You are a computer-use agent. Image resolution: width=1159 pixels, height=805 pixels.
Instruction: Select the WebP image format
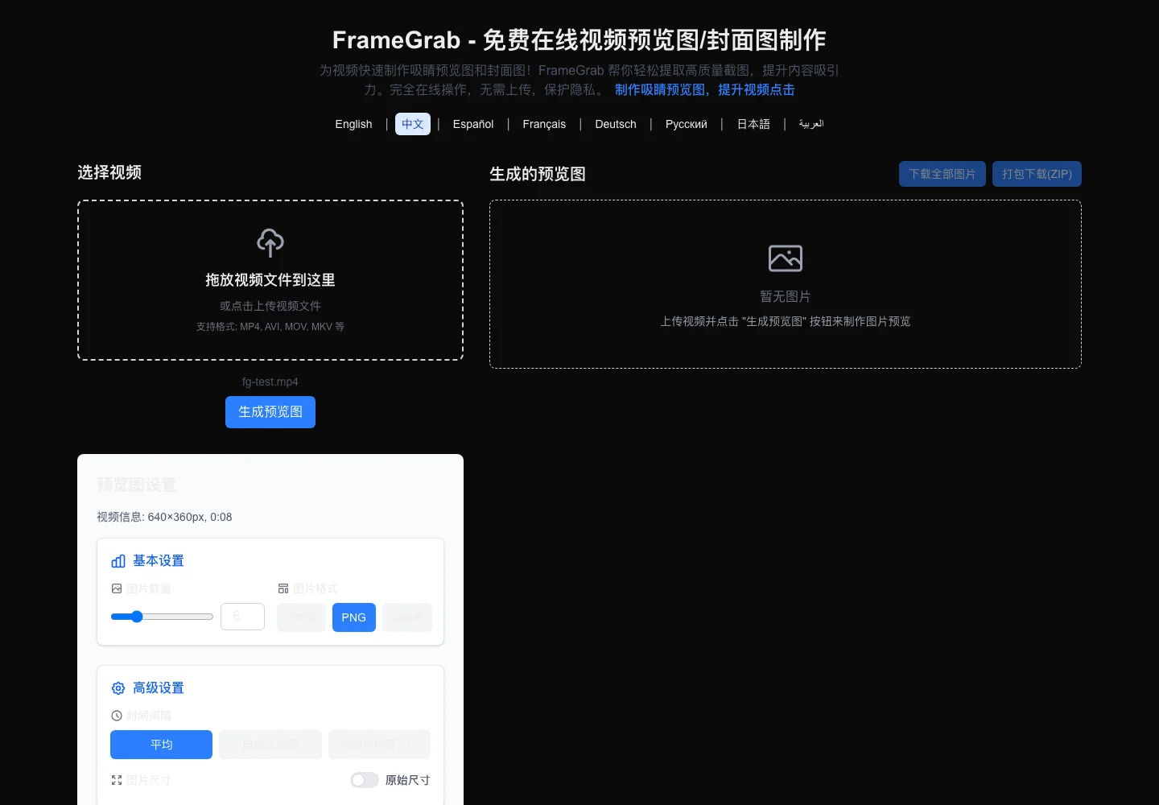[407, 617]
